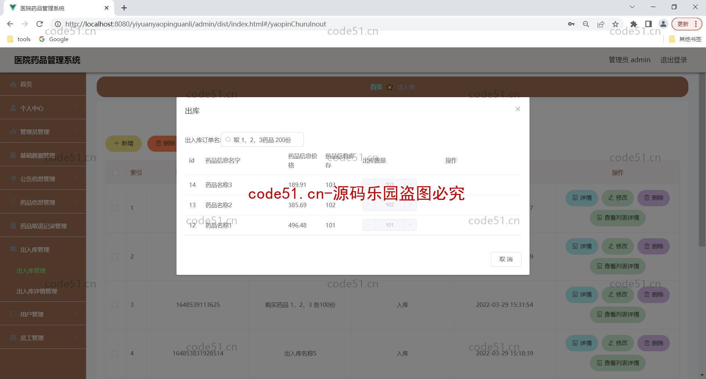Viewport: 706px width, 379px height.
Task: Select price 496.48 cell
Action: [x=297, y=225]
